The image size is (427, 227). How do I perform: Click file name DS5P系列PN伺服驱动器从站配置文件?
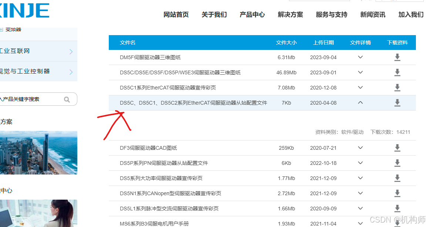164,163
